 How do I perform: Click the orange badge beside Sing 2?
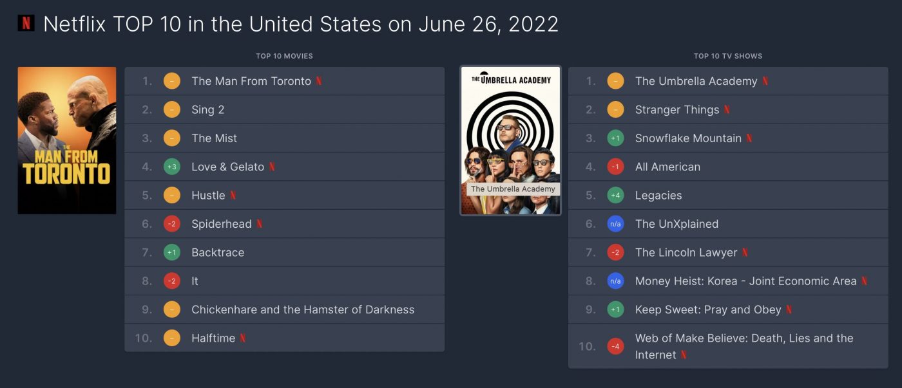pyautogui.click(x=172, y=109)
